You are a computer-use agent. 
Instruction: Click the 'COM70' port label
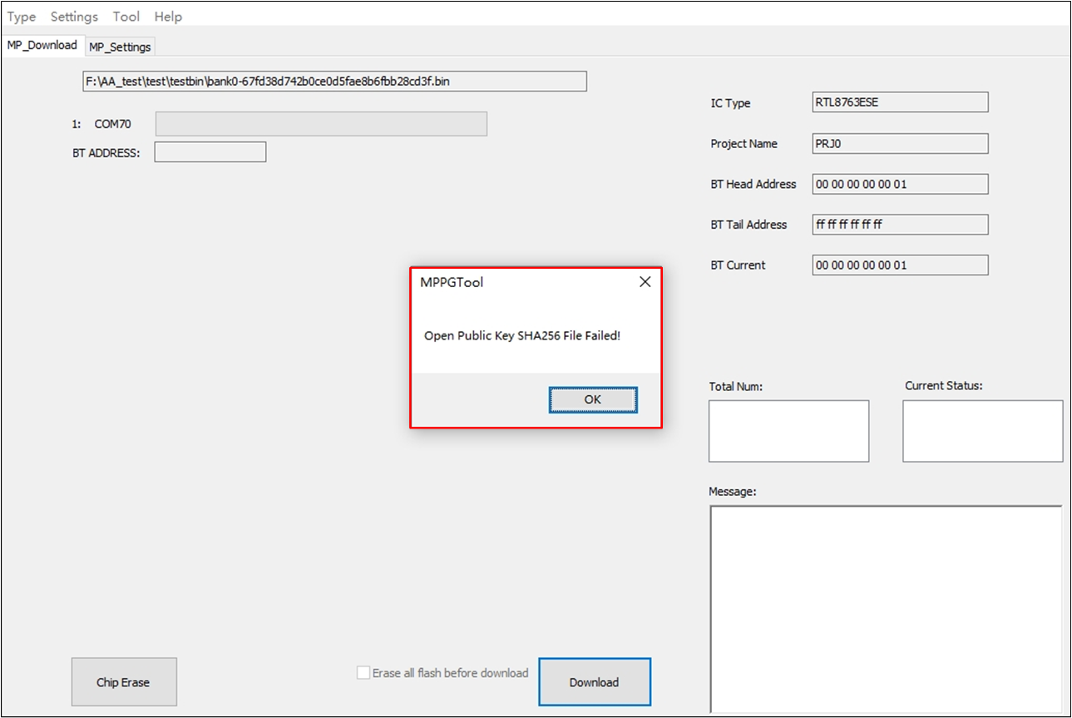point(112,125)
